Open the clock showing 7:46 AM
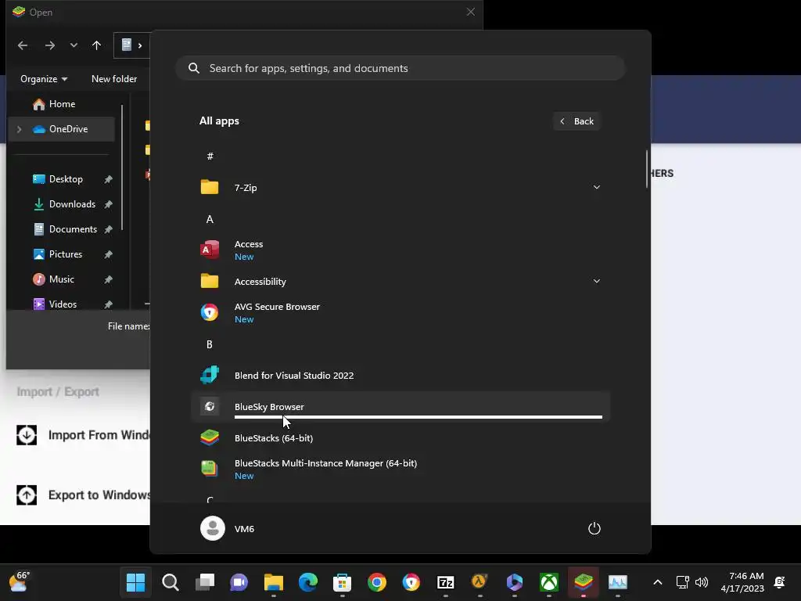 point(742,582)
